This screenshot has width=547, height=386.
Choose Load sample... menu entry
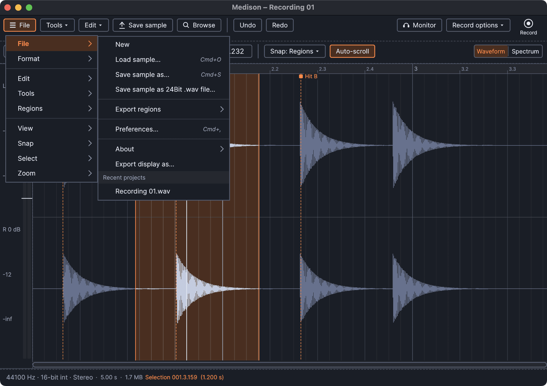164,60
